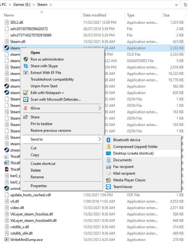Viewport: 188px width, 244px height.
Task: Expand the Send to submenu arrow
Action: [100, 139]
